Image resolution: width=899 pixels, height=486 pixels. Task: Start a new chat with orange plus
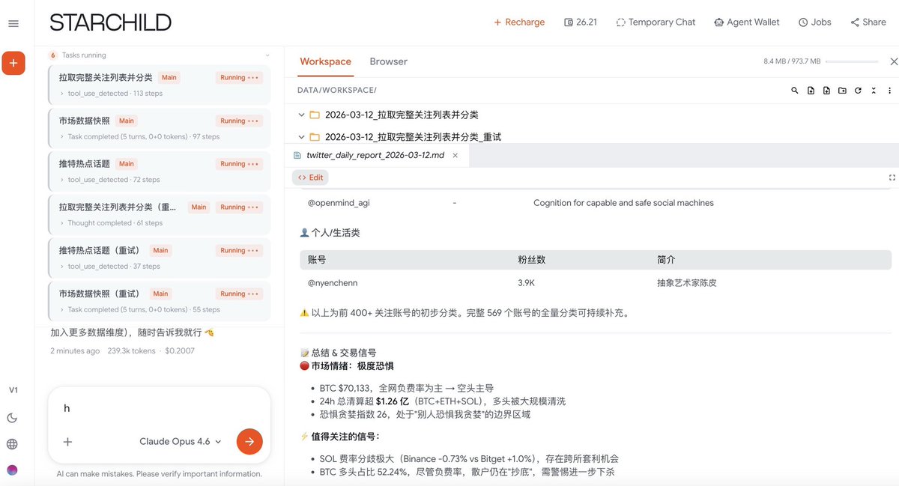[13, 63]
